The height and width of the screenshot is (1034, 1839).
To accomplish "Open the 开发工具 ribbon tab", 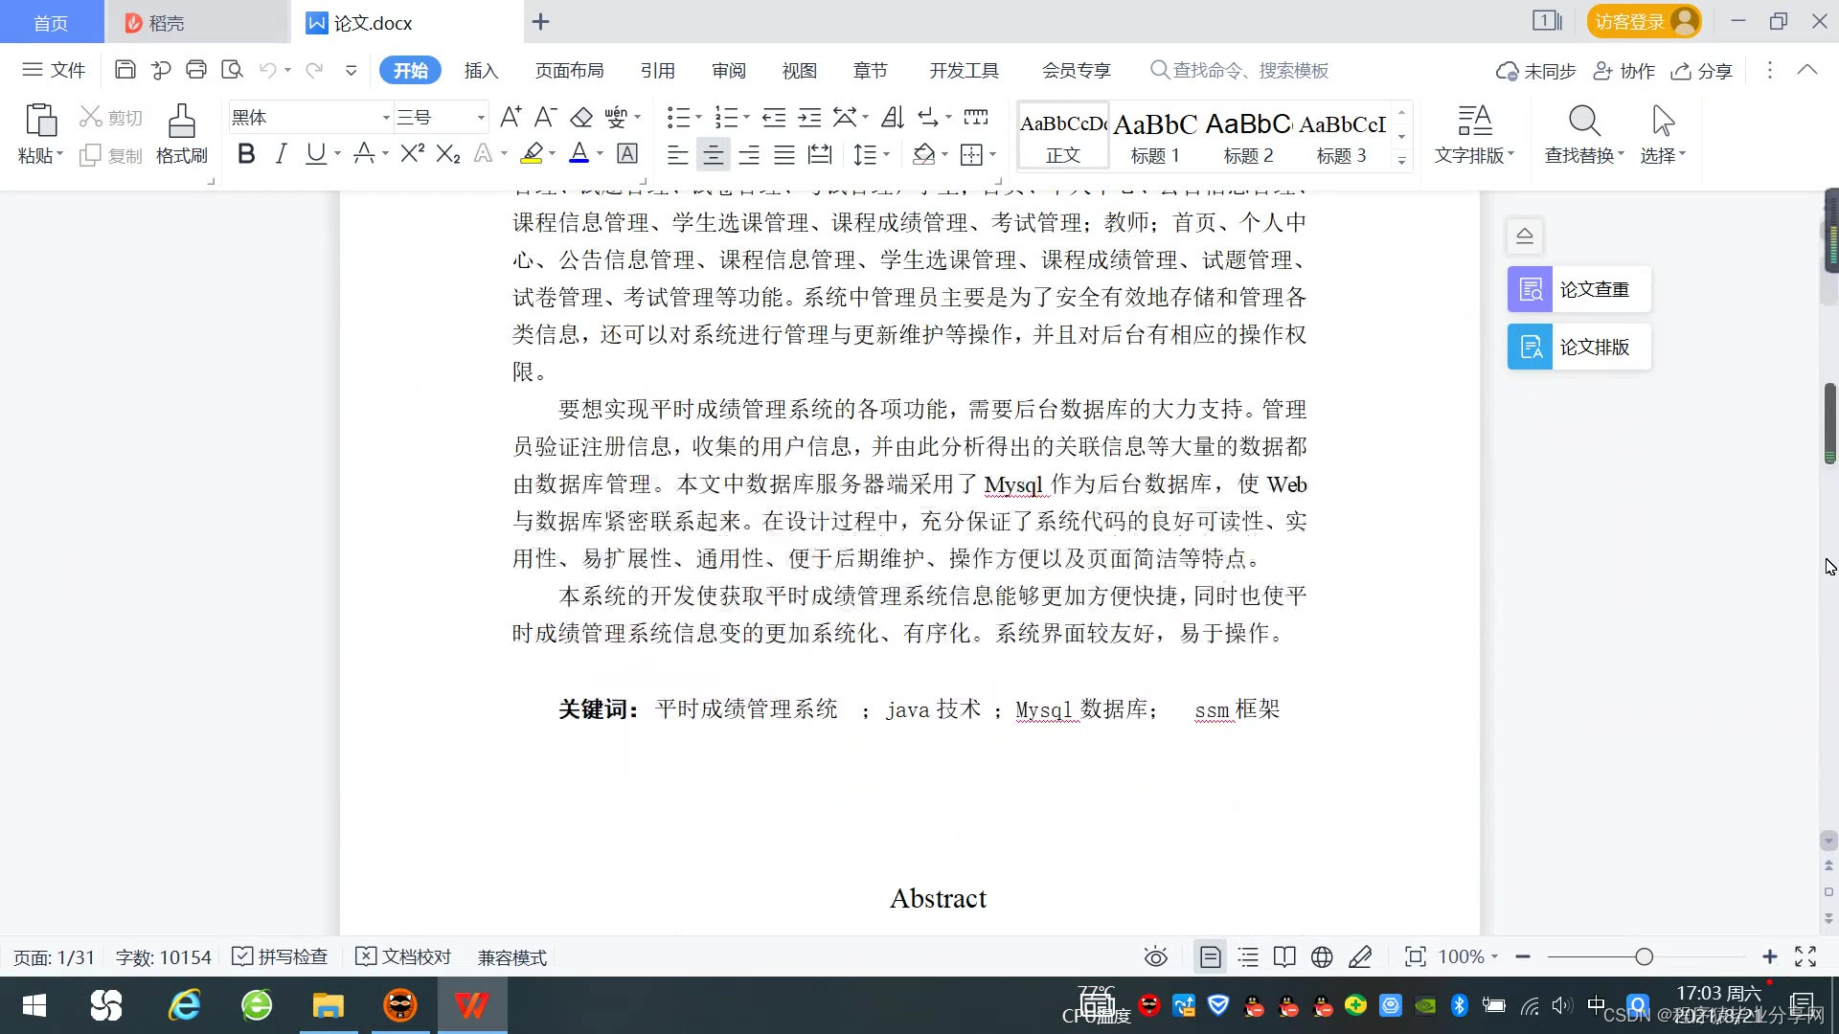I will [x=964, y=70].
